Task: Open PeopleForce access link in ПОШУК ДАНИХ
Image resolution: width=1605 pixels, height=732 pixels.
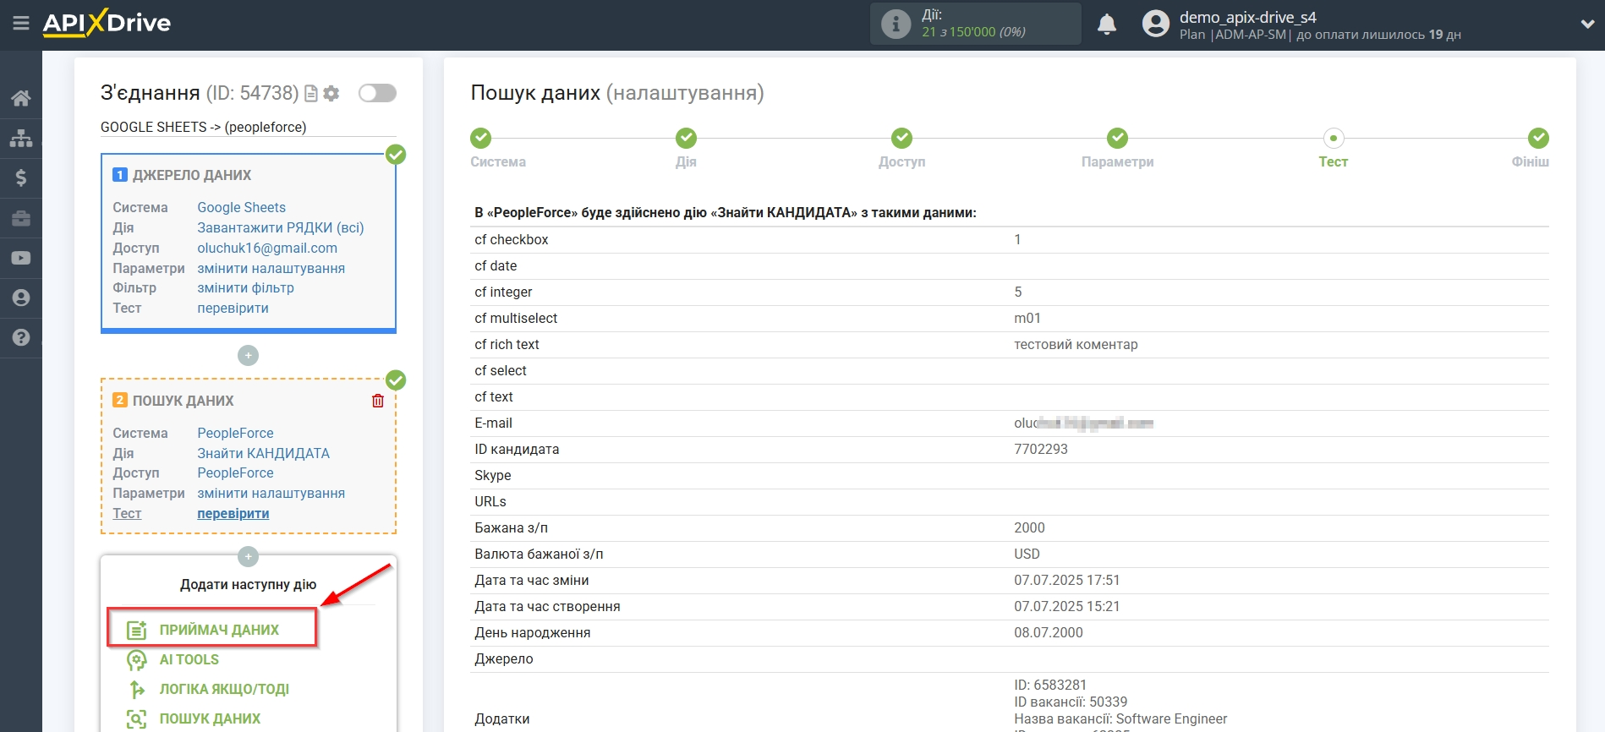Action: coord(235,473)
